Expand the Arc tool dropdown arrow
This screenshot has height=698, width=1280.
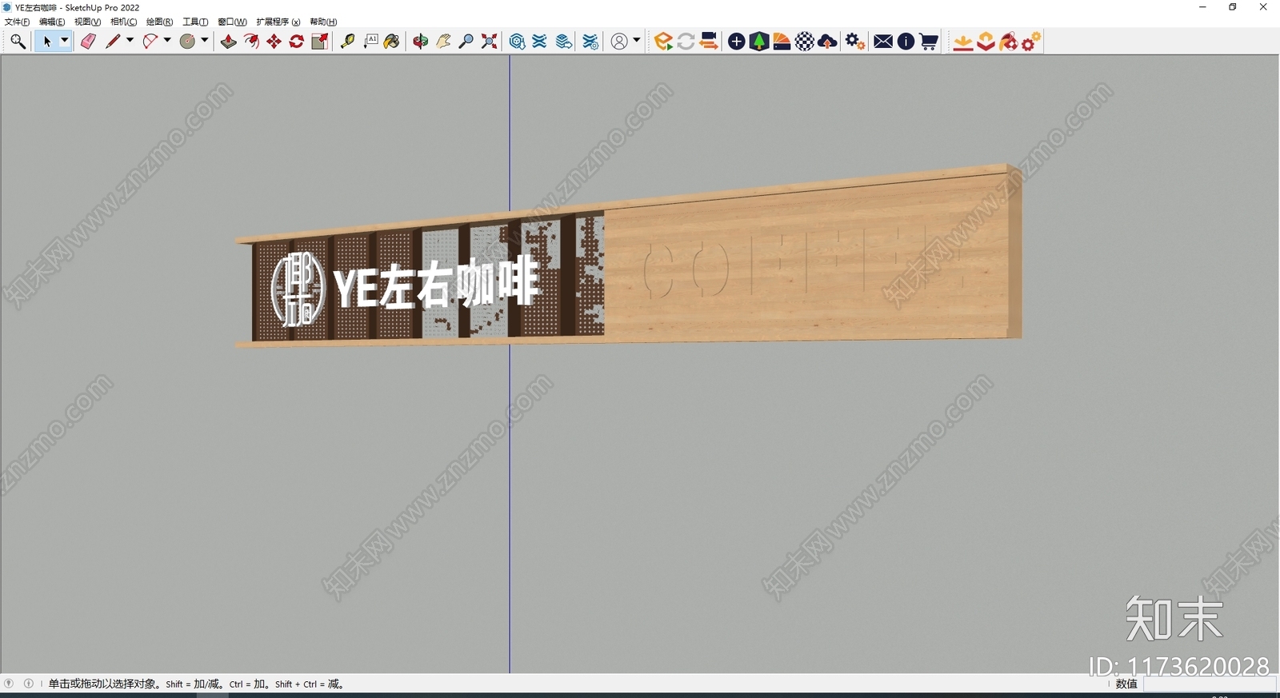pyautogui.click(x=167, y=41)
